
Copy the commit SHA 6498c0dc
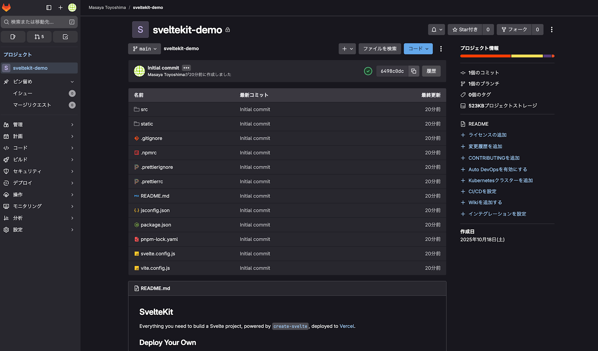414,71
